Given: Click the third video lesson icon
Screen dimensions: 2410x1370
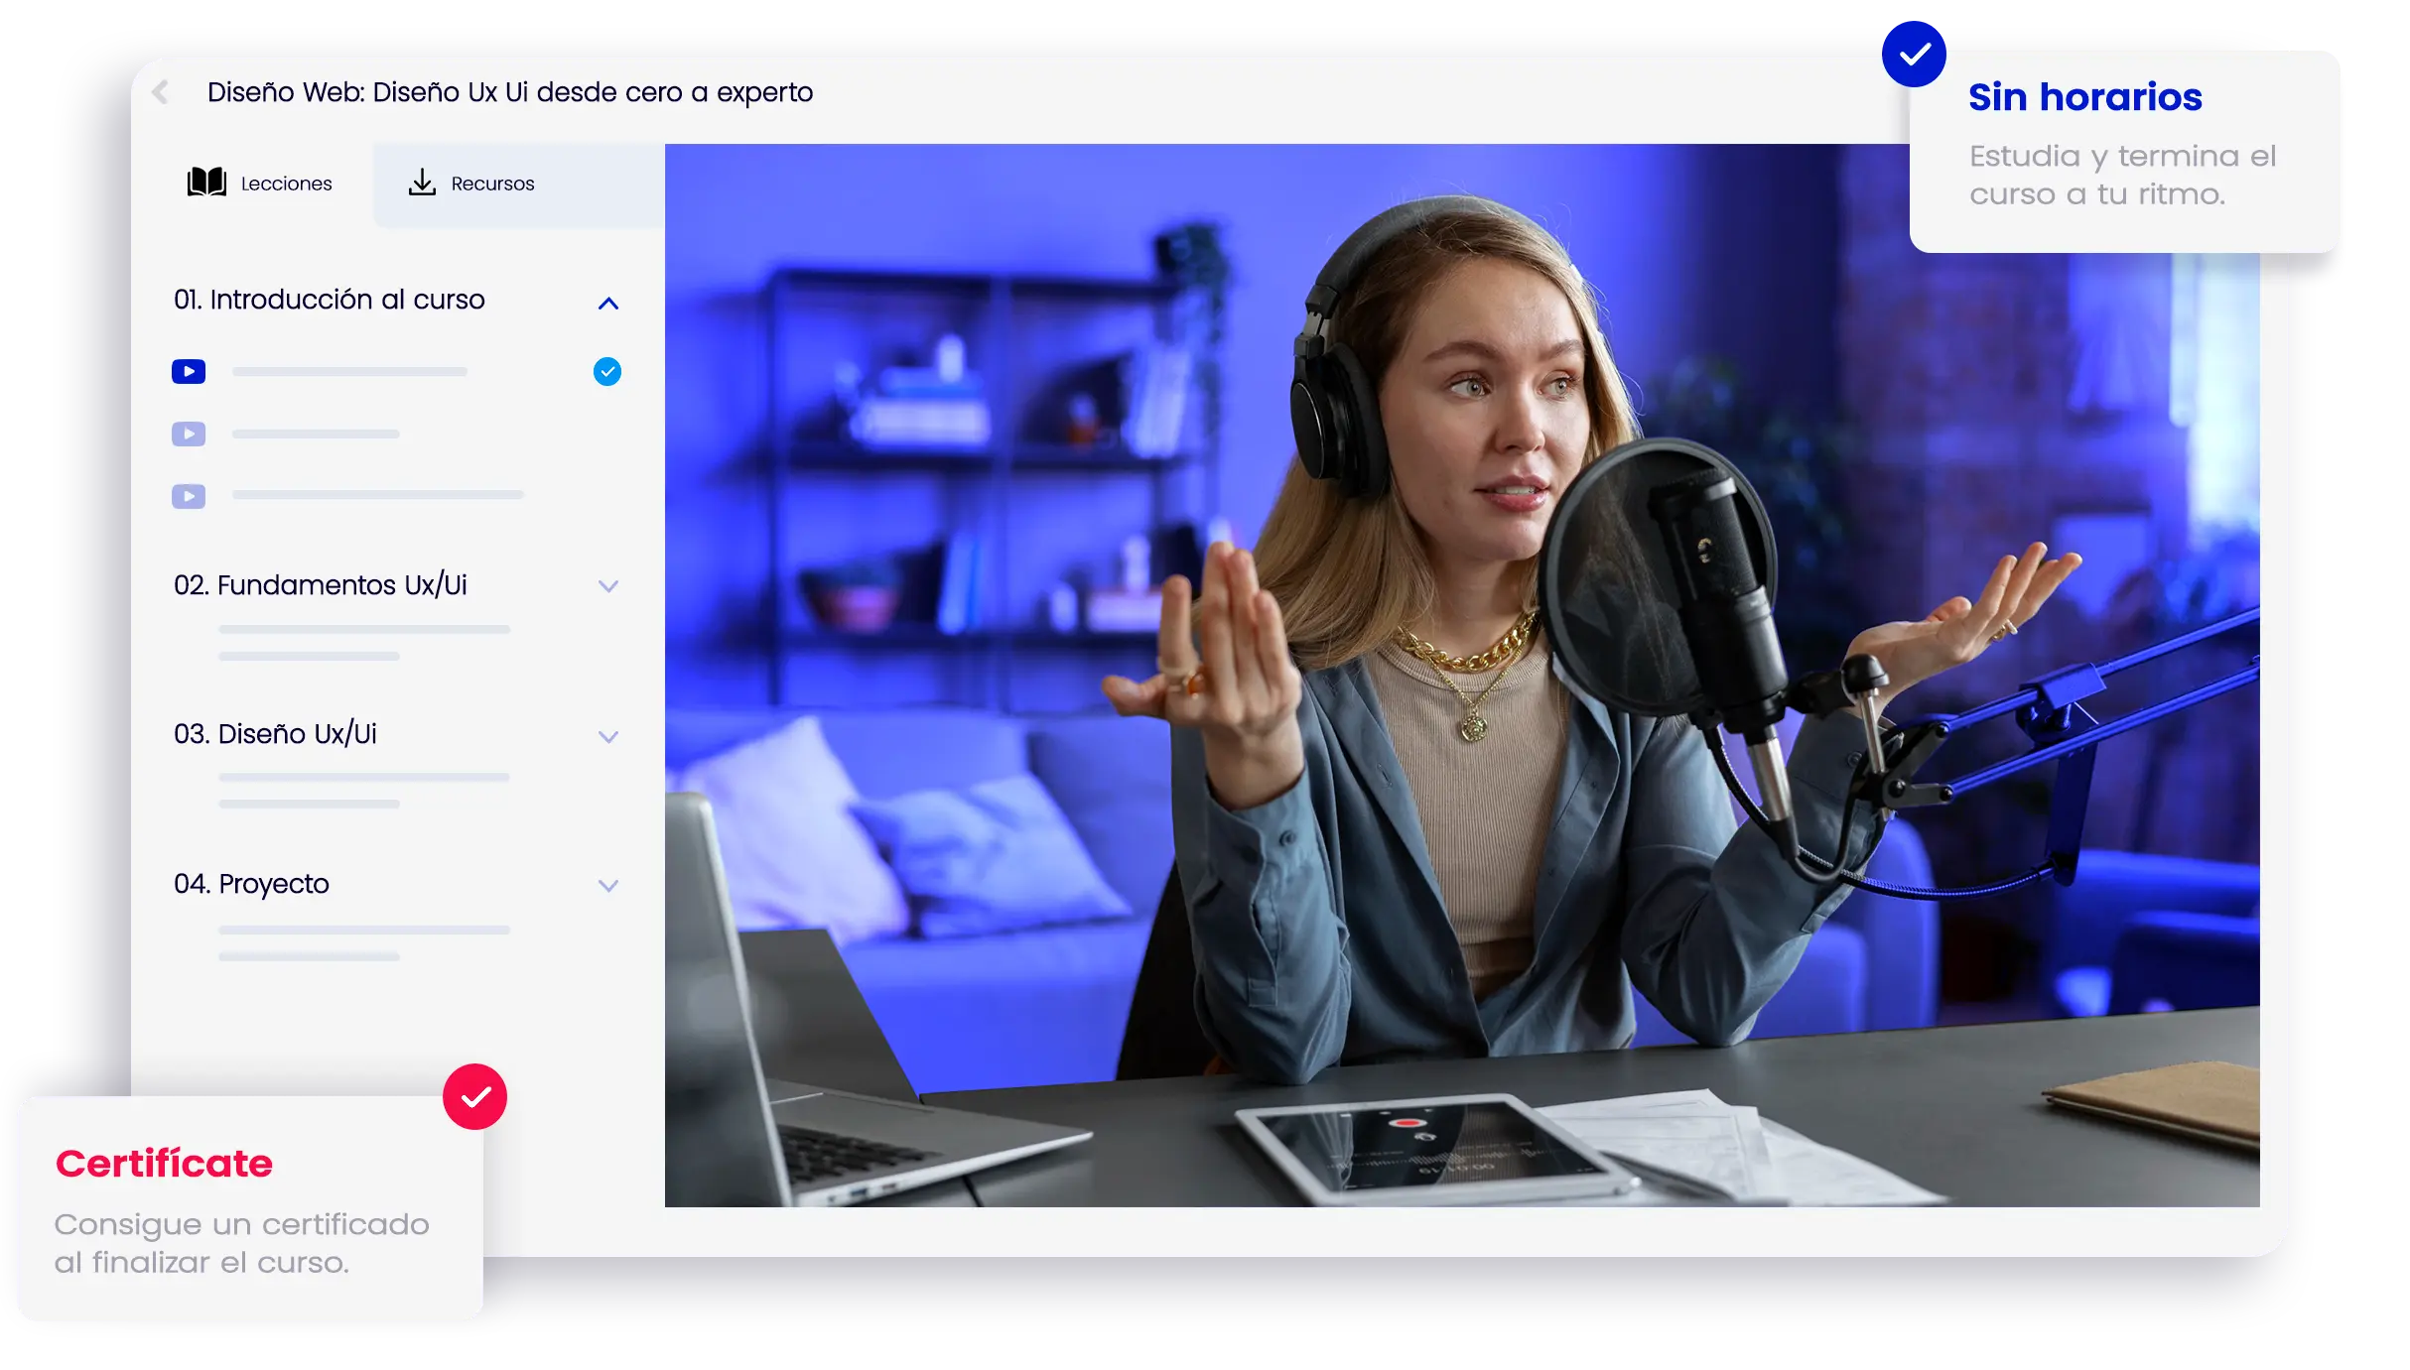Looking at the screenshot, I should [189, 498].
